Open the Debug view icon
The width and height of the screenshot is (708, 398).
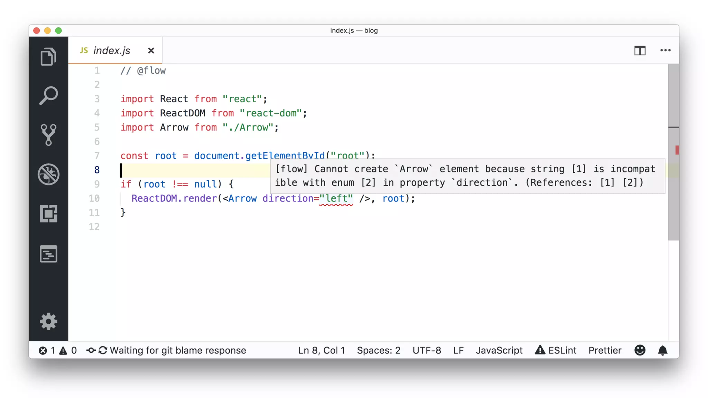[48, 174]
